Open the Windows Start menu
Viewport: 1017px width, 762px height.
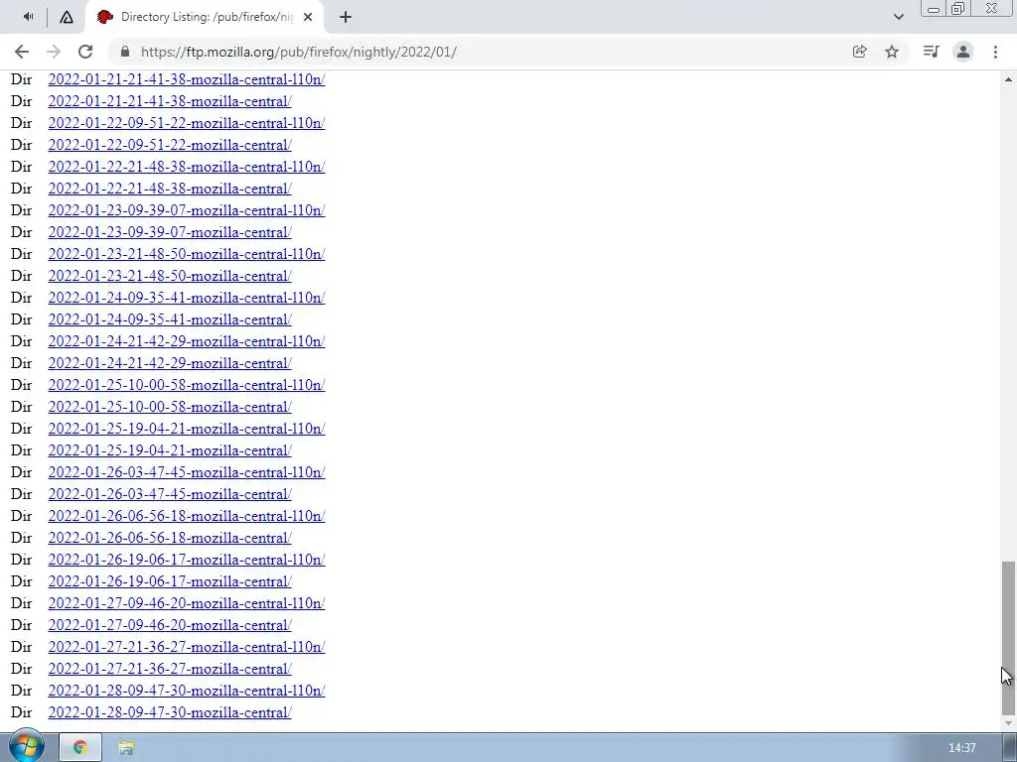click(26, 746)
